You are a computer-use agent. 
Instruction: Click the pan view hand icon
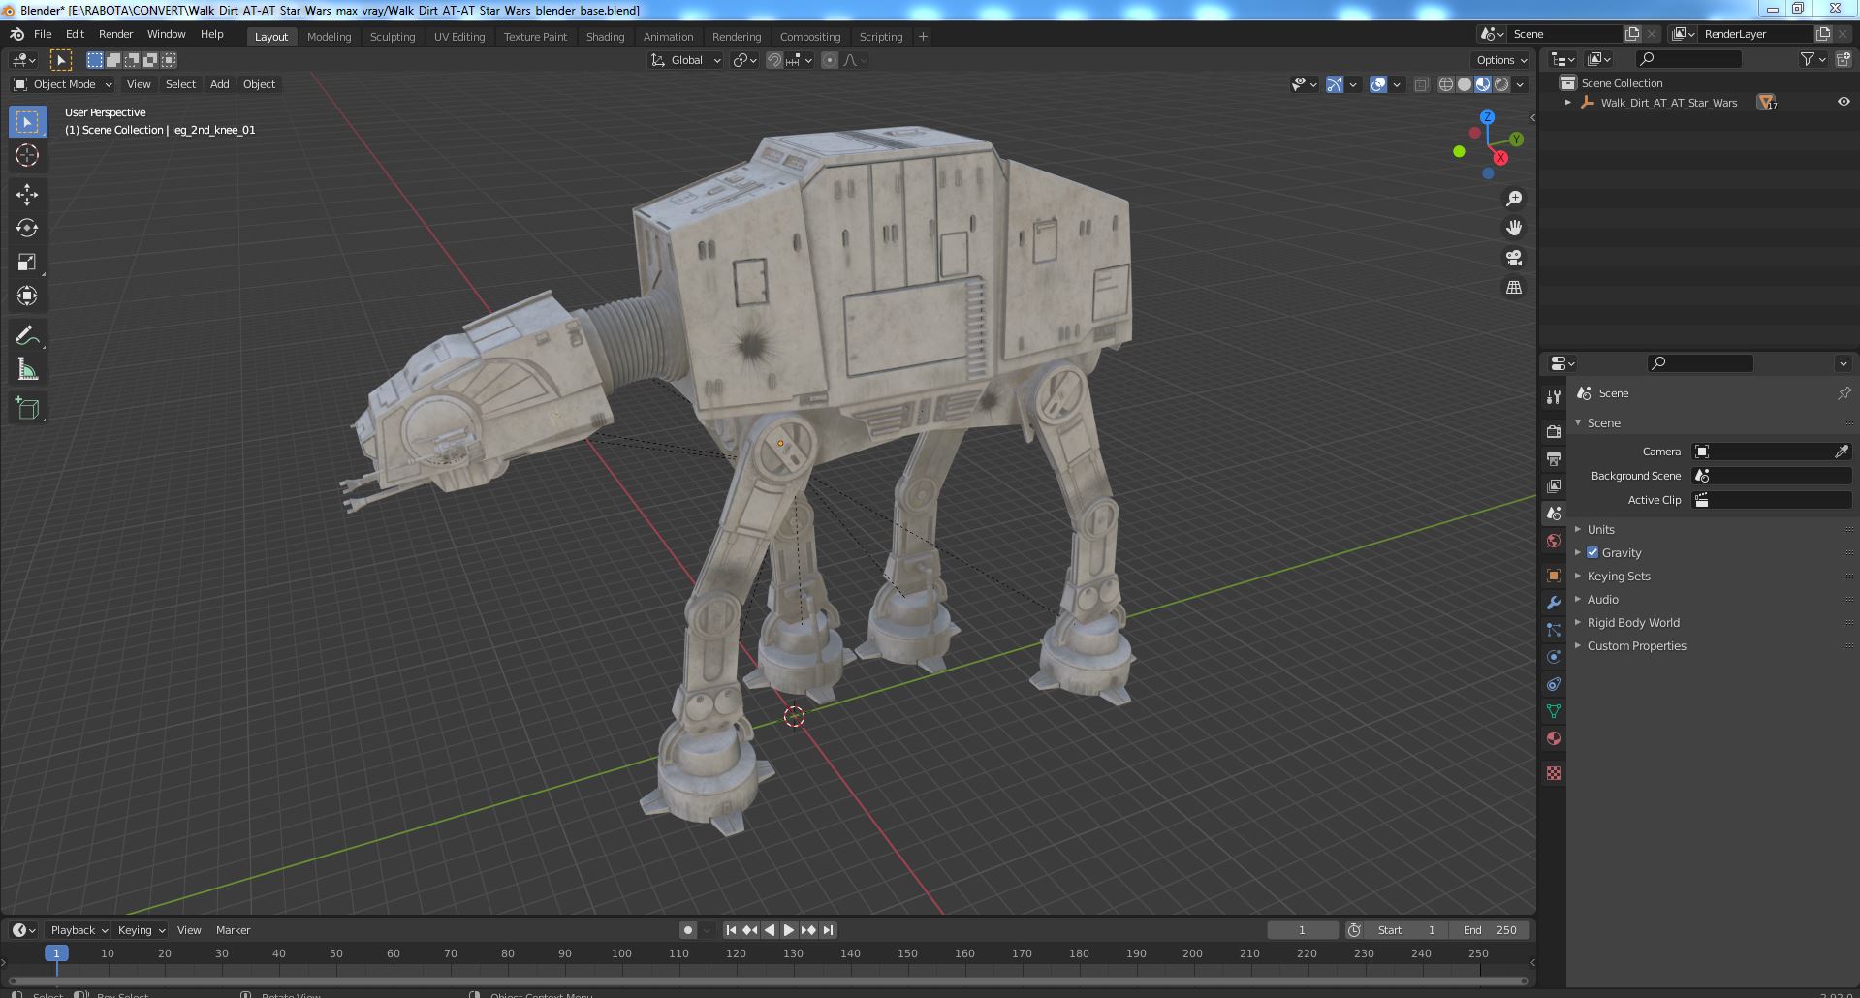tap(1513, 228)
